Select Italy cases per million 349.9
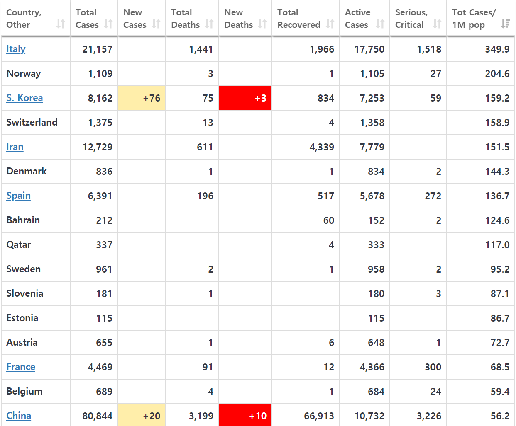 (x=497, y=49)
